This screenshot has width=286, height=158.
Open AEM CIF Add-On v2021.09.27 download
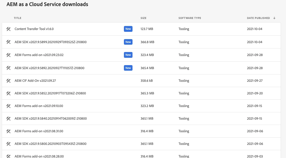click(x=35, y=81)
